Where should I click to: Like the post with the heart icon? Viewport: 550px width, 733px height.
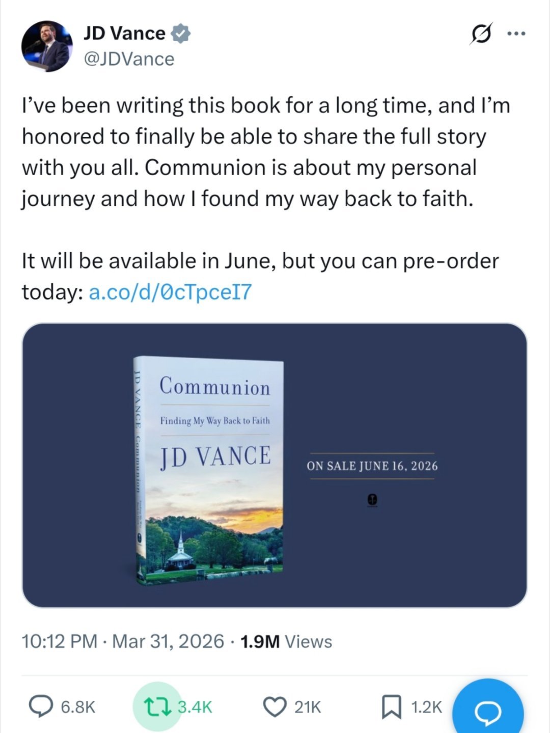pos(274,707)
